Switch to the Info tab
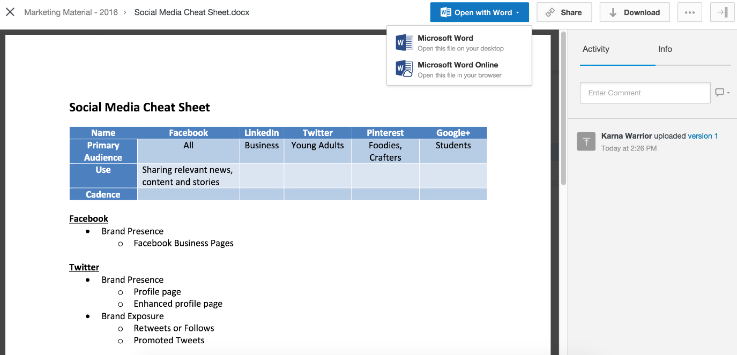 tap(665, 49)
